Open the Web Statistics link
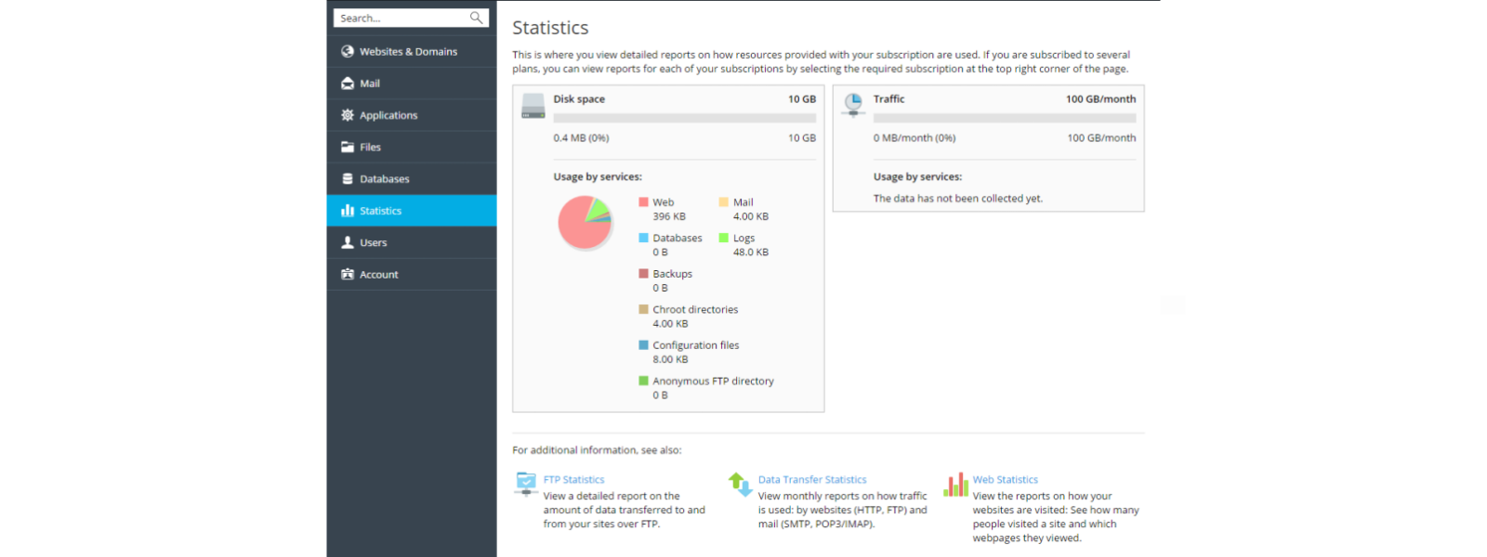 (1006, 480)
